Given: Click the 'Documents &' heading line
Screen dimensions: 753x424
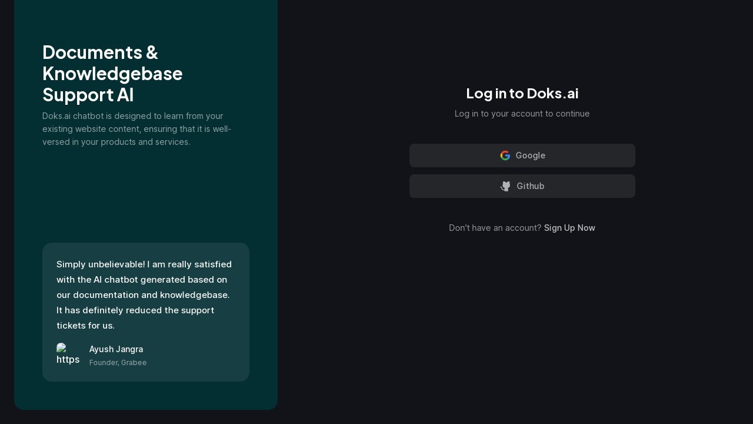Looking at the screenshot, I should [x=100, y=52].
